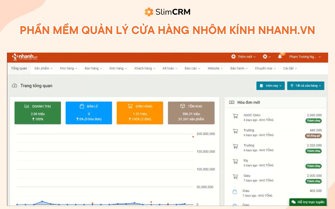
Task: Click the Thành công status badge on nGOC GIAU
Action: coord(313,121)
